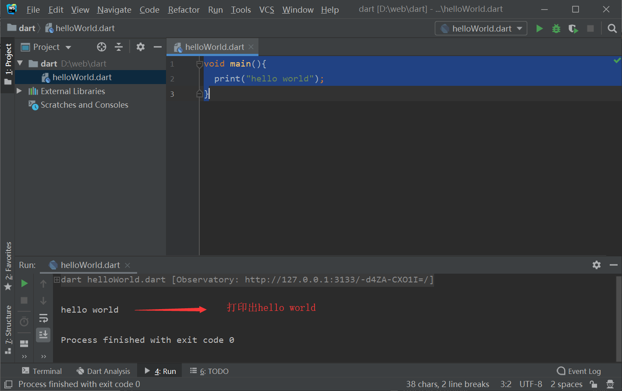Viewport: 622px width, 391px height.
Task: Expand External Libraries
Action: [x=18, y=91]
